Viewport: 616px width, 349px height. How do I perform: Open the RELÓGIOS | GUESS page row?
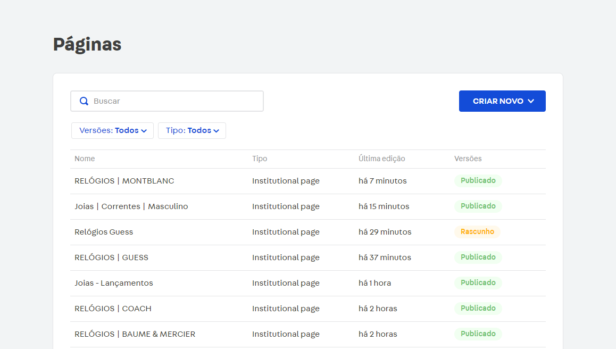tap(112, 257)
